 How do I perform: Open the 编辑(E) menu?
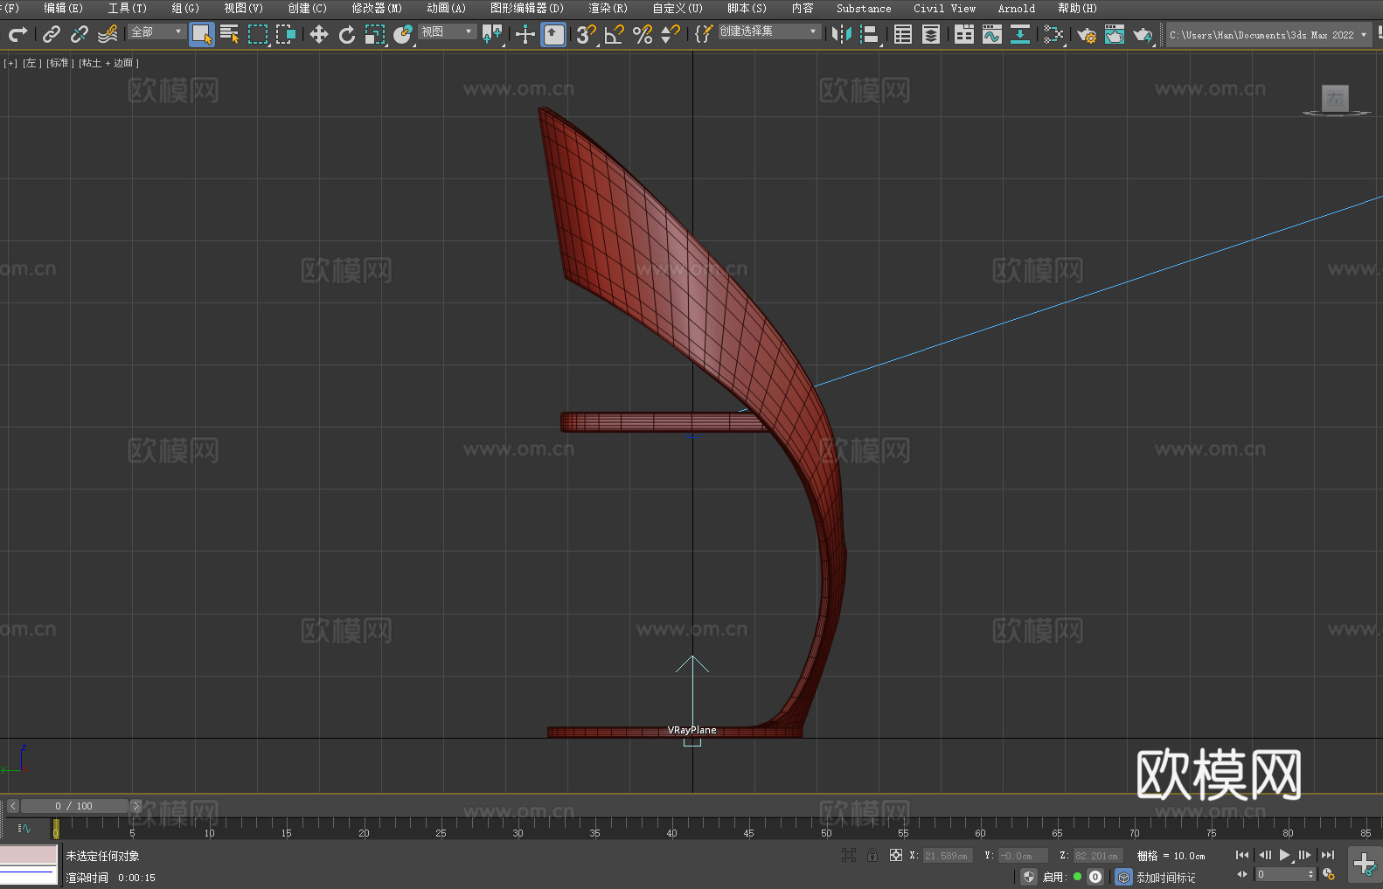coord(63,9)
